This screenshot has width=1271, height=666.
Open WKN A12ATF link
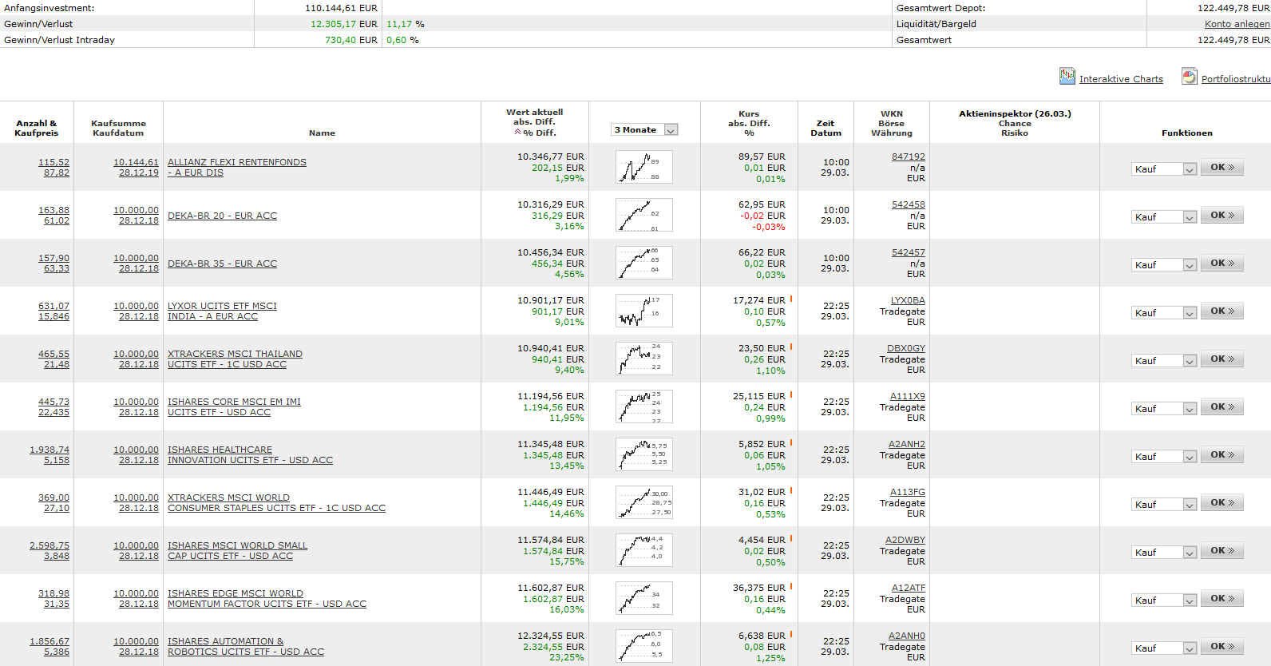909,588
